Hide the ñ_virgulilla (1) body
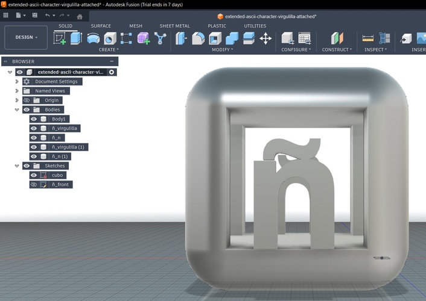 point(33,147)
